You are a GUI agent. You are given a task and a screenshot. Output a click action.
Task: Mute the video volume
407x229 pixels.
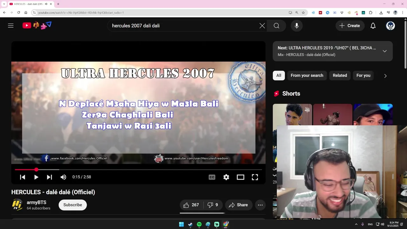(x=63, y=177)
